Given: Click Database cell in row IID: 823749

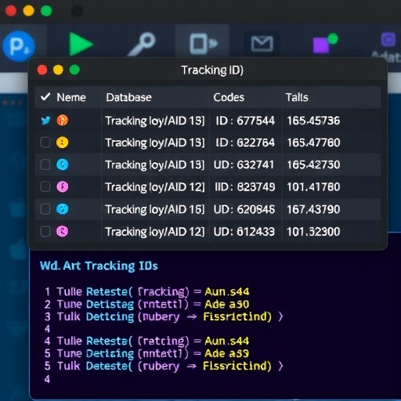Looking at the screenshot, I should tap(155, 187).
